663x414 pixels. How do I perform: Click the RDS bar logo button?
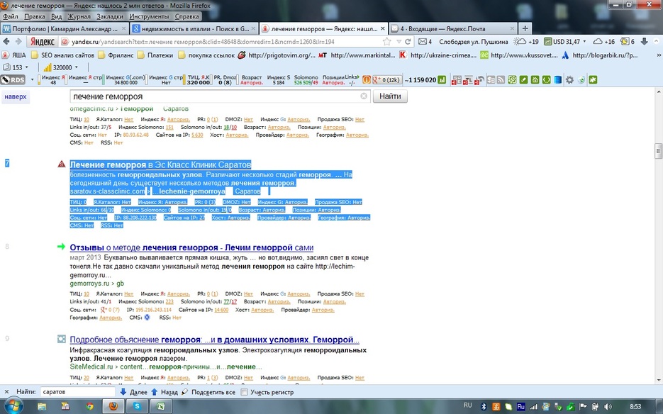[13, 79]
